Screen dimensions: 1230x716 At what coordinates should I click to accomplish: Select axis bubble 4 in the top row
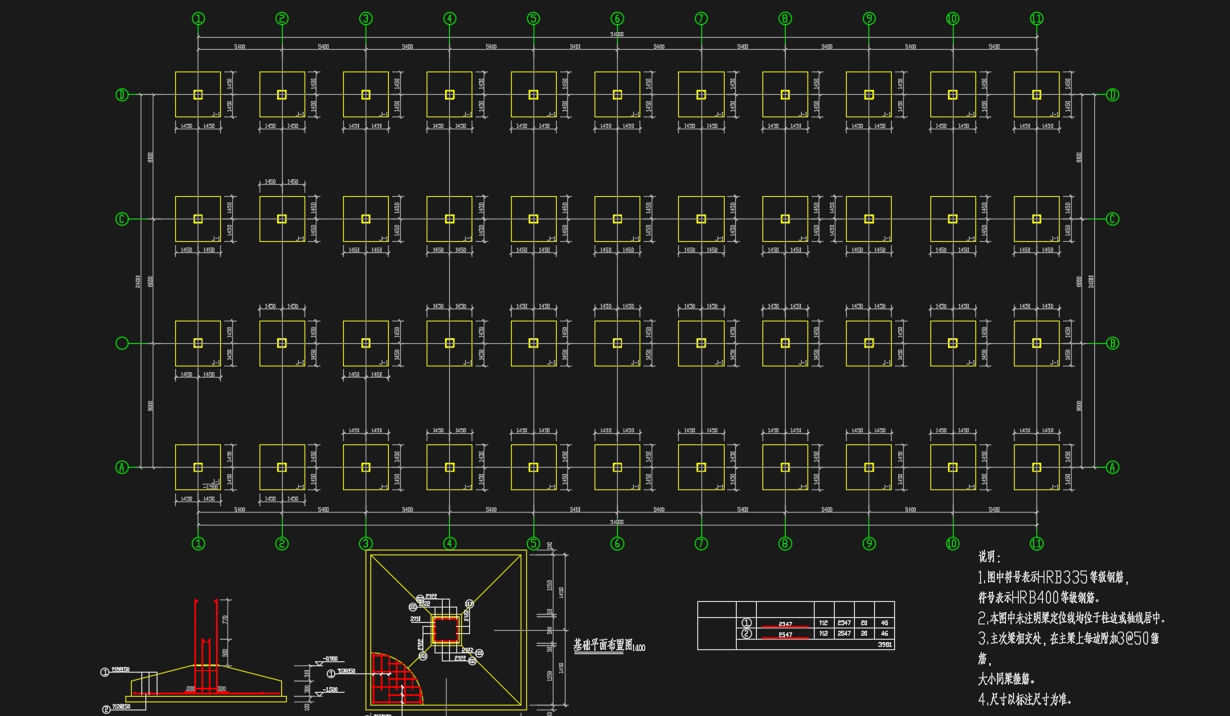(450, 18)
